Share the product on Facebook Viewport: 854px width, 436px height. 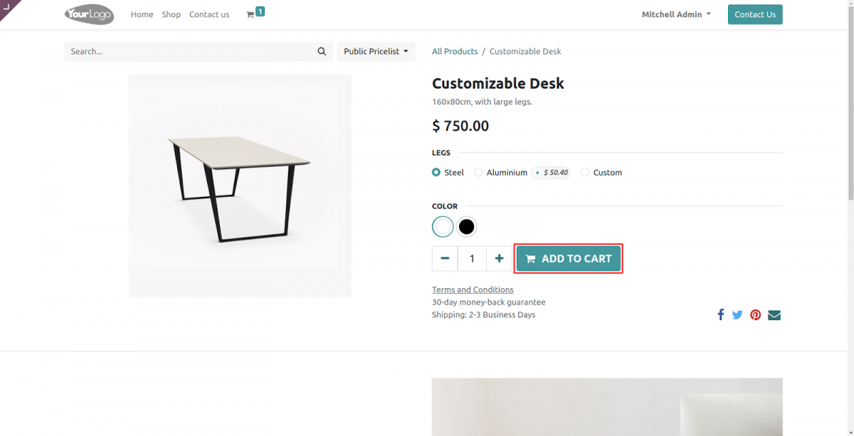coord(720,314)
